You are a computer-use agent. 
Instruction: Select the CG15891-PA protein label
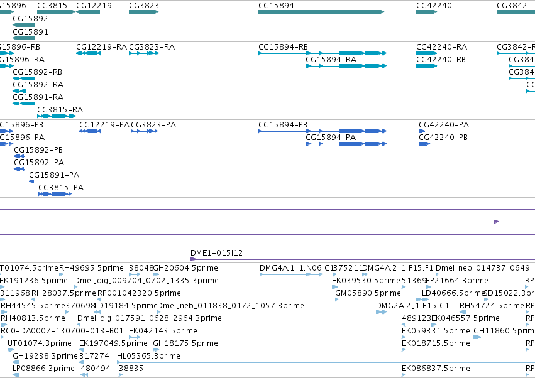[x=54, y=175]
